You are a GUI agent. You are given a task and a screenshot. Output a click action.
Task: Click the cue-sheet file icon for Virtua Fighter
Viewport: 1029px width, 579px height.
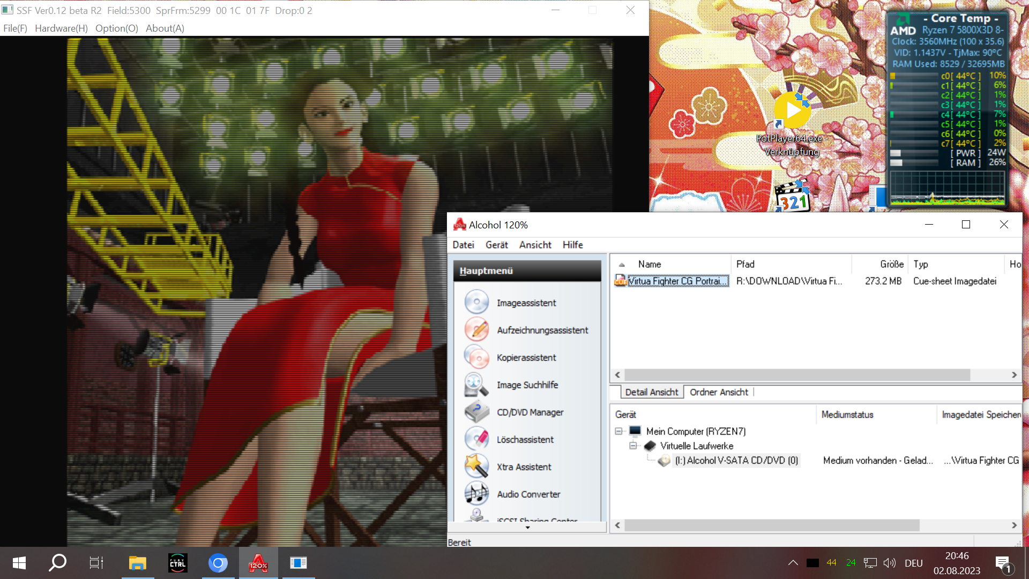621,280
